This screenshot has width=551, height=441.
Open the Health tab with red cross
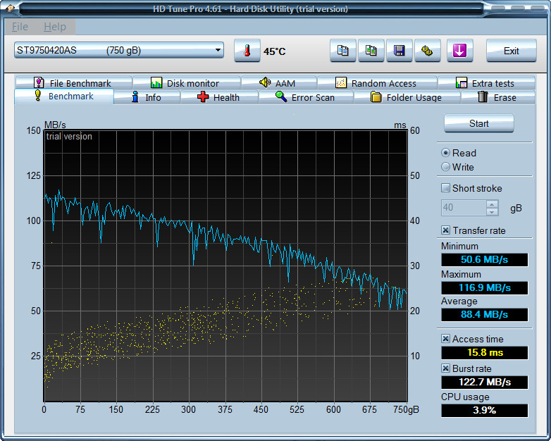coord(218,97)
